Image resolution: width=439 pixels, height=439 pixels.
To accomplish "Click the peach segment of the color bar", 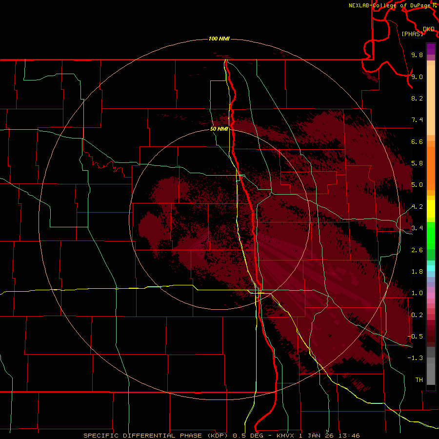I will point(431,100).
